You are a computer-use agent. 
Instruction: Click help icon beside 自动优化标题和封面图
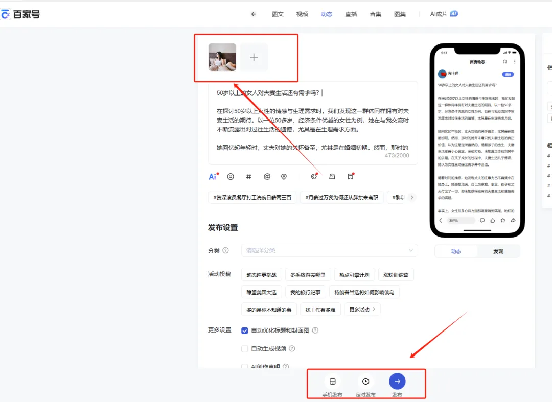click(315, 330)
